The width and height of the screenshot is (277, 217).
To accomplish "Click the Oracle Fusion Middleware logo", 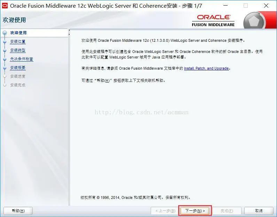I will pyautogui.click(x=213, y=21).
